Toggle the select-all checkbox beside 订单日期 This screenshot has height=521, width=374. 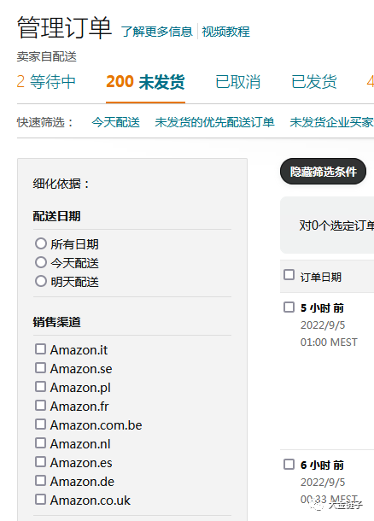click(x=289, y=275)
